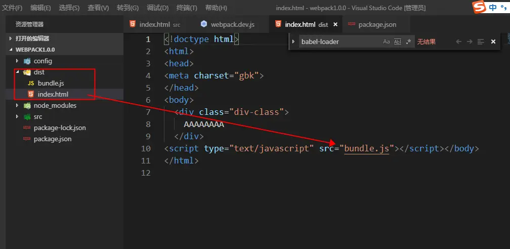Open the 终端(T) menu
This screenshot has width=510, height=249.
tap(187, 8)
